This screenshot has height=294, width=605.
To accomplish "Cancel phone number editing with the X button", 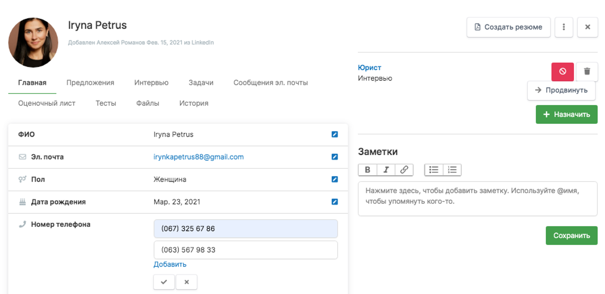I will pyautogui.click(x=187, y=282).
